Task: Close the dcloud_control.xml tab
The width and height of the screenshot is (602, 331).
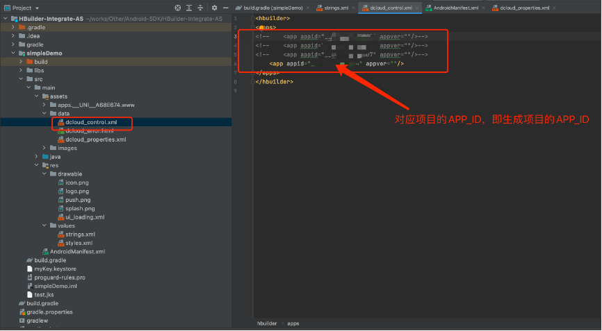Action: (416, 8)
